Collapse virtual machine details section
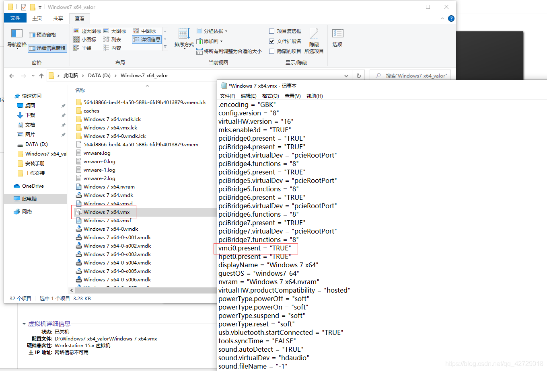The width and height of the screenshot is (547, 371). point(24,324)
